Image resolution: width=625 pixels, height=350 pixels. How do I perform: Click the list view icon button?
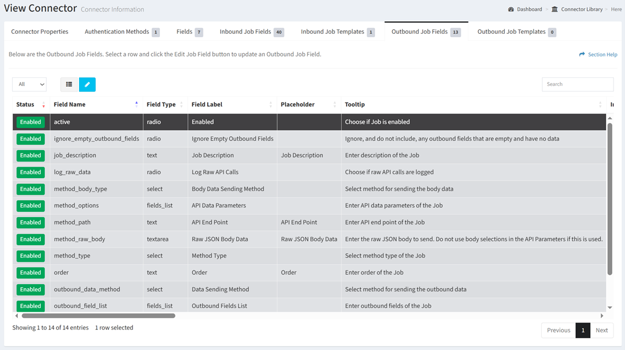pyautogui.click(x=69, y=84)
